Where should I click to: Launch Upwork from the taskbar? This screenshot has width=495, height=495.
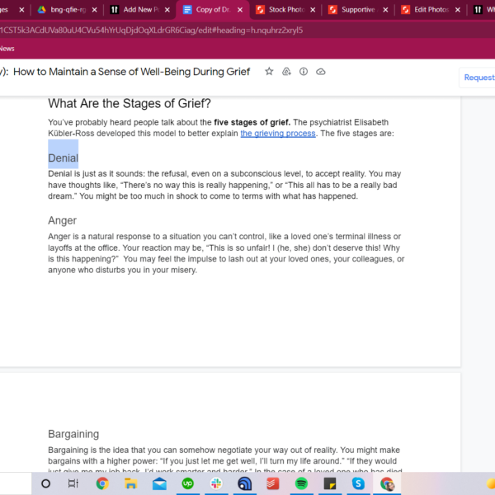[188, 483]
